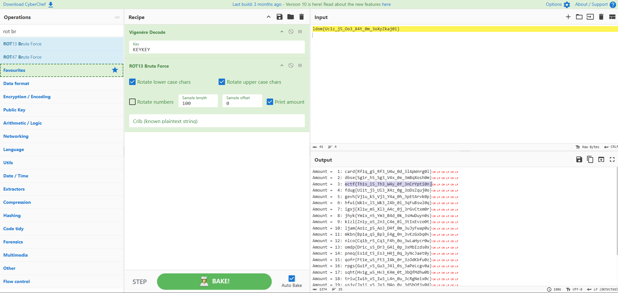Open the Code tidy category
618x293 pixels.
[62, 229]
